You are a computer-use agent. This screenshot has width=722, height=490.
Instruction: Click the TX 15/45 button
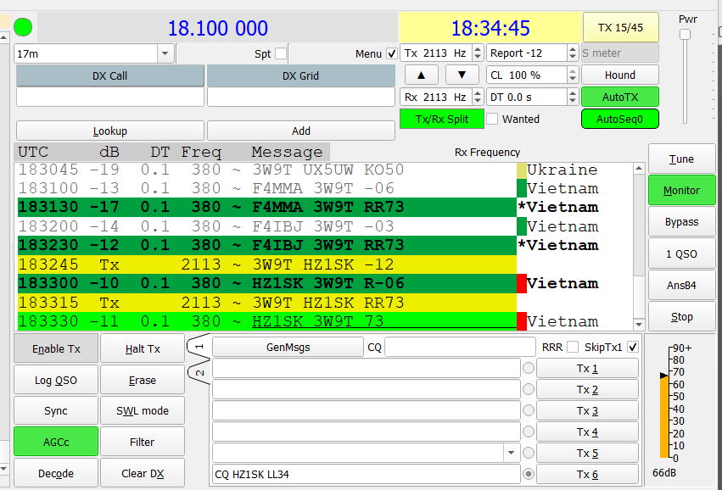[x=620, y=28]
